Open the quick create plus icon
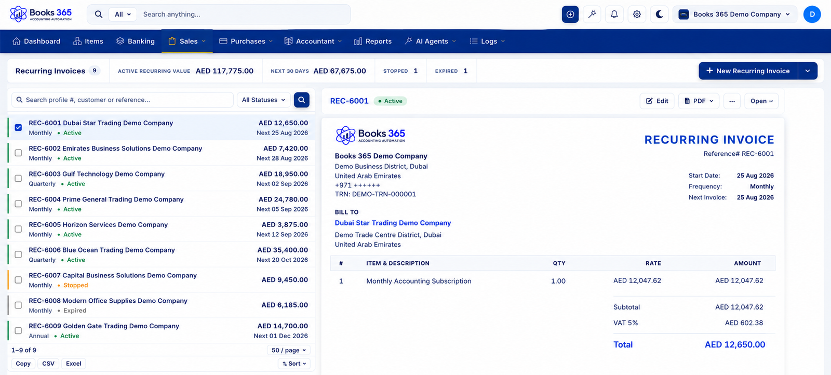The width and height of the screenshot is (831, 375). pos(570,15)
